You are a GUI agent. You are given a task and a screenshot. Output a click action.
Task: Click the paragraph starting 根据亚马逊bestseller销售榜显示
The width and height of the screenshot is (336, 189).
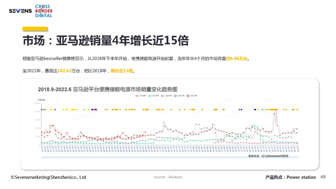tap(136, 59)
